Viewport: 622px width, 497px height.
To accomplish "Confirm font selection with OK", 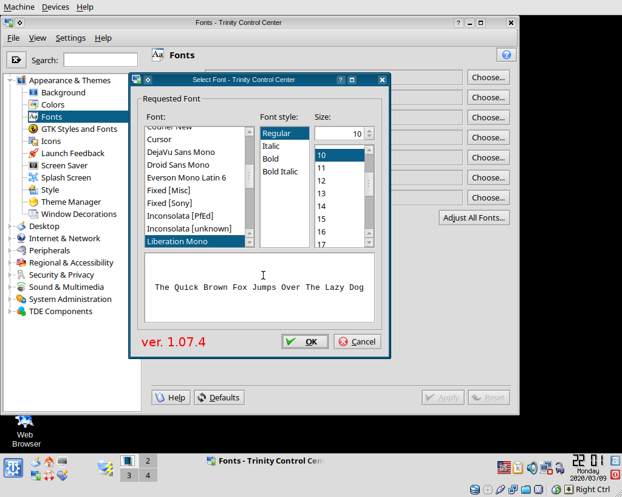I will pos(305,341).
